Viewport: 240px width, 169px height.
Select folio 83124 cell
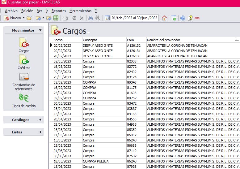[137, 77]
